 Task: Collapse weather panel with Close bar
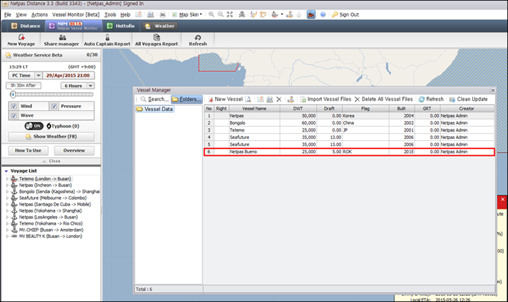tap(51, 161)
